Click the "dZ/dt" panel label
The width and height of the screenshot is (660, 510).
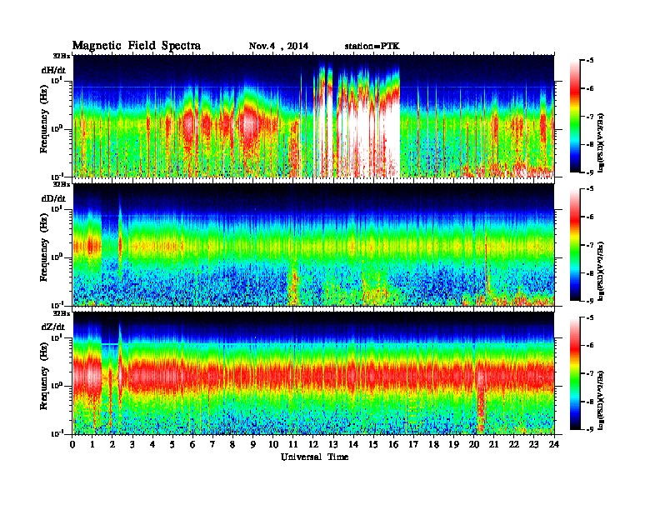point(53,327)
